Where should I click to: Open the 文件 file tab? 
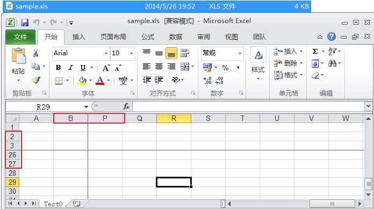(20, 37)
